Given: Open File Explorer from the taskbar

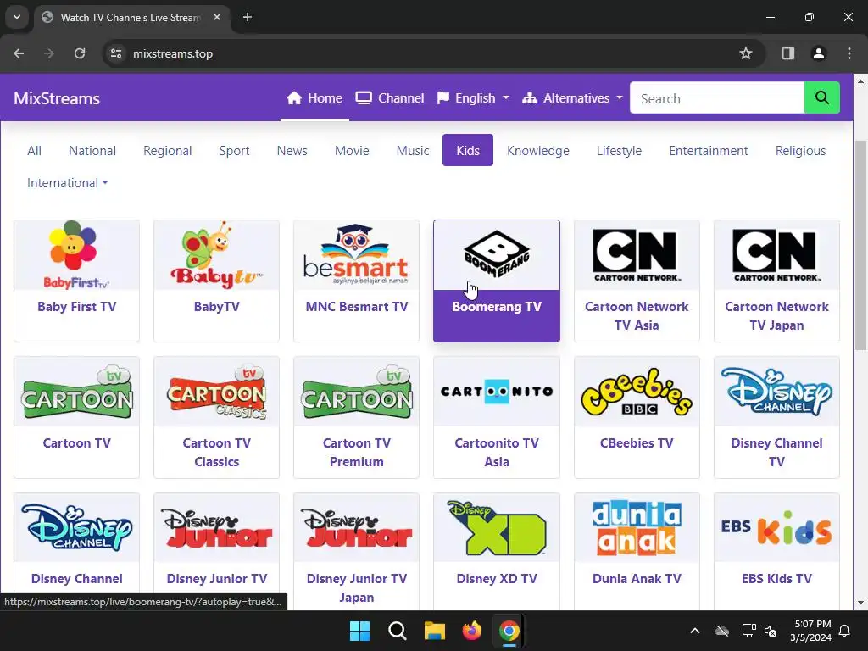Looking at the screenshot, I should click(435, 631).
